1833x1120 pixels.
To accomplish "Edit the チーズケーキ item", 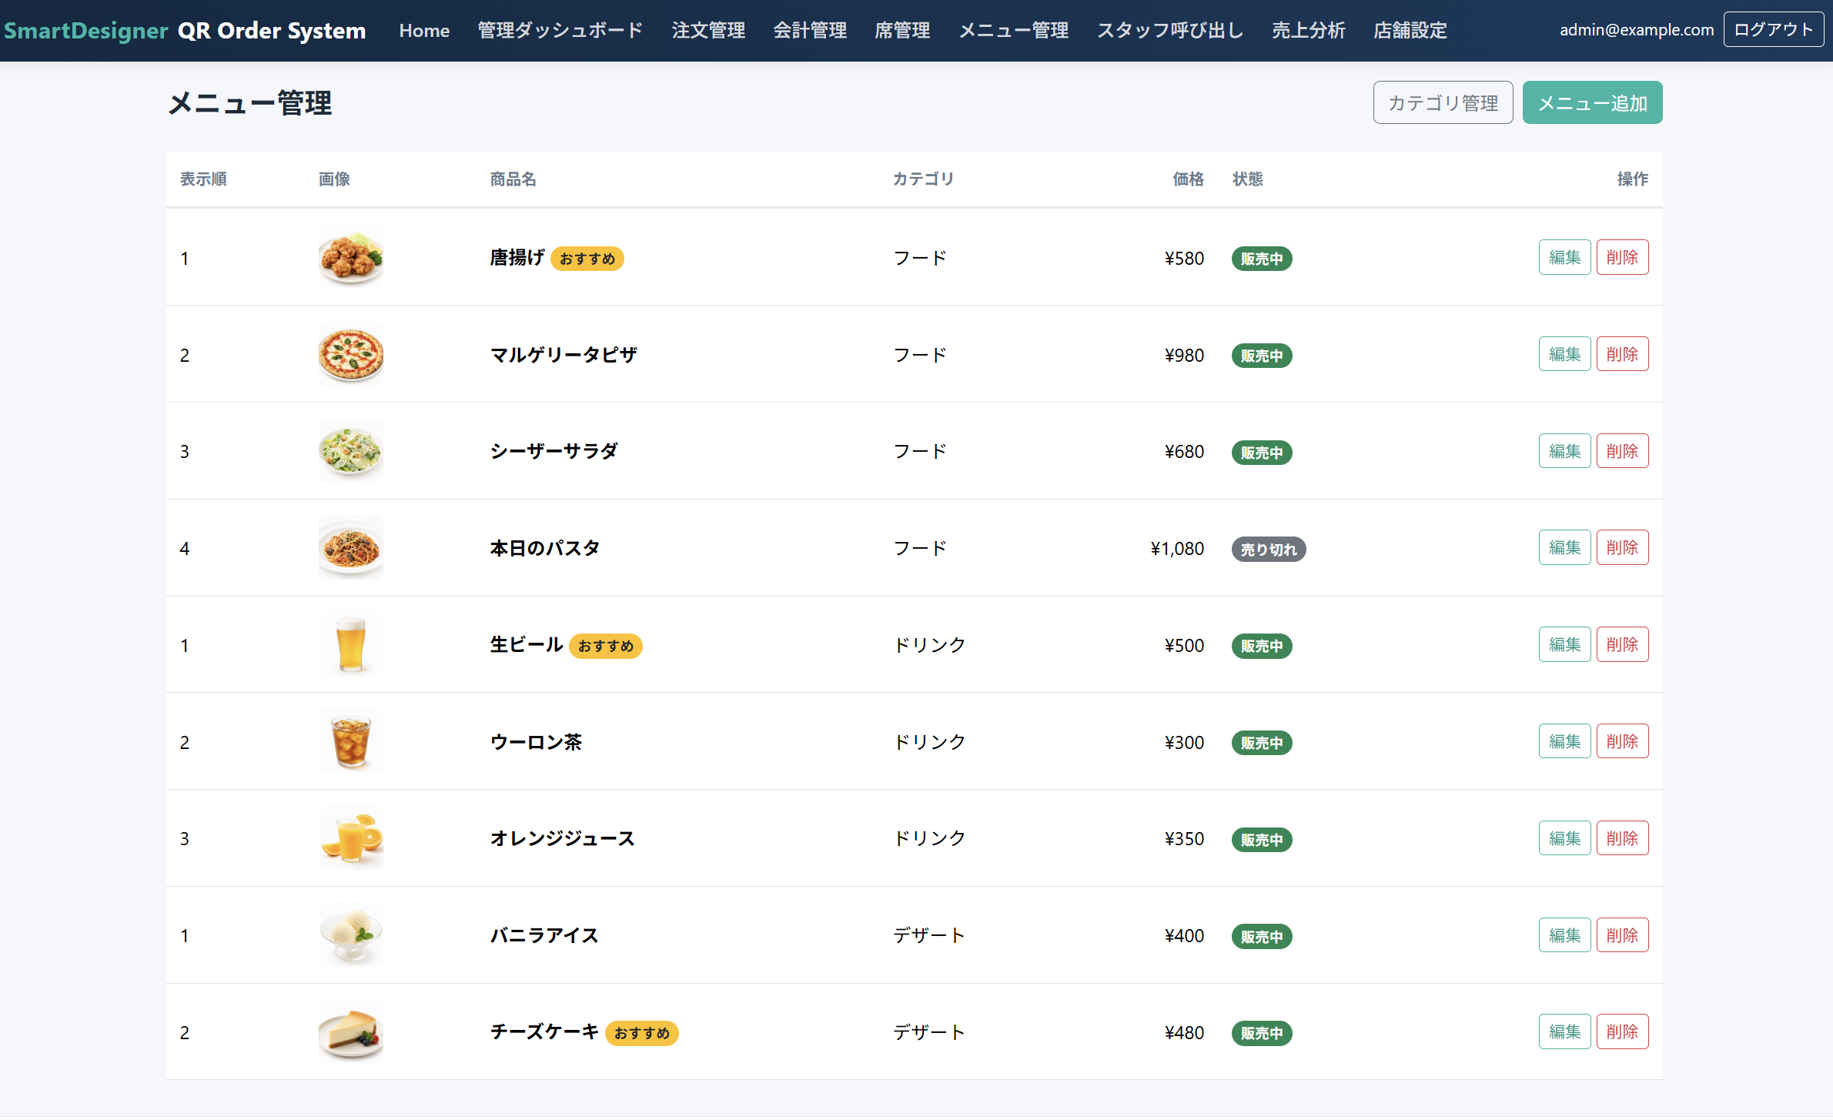I will (x=1564, y=1031).
